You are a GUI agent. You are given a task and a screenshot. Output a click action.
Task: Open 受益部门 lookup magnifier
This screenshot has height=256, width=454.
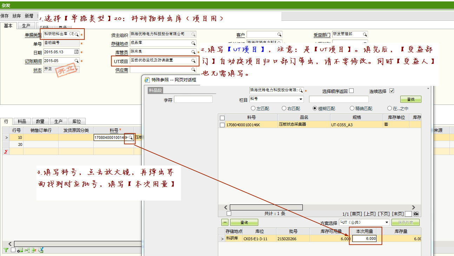coord(365,34)
